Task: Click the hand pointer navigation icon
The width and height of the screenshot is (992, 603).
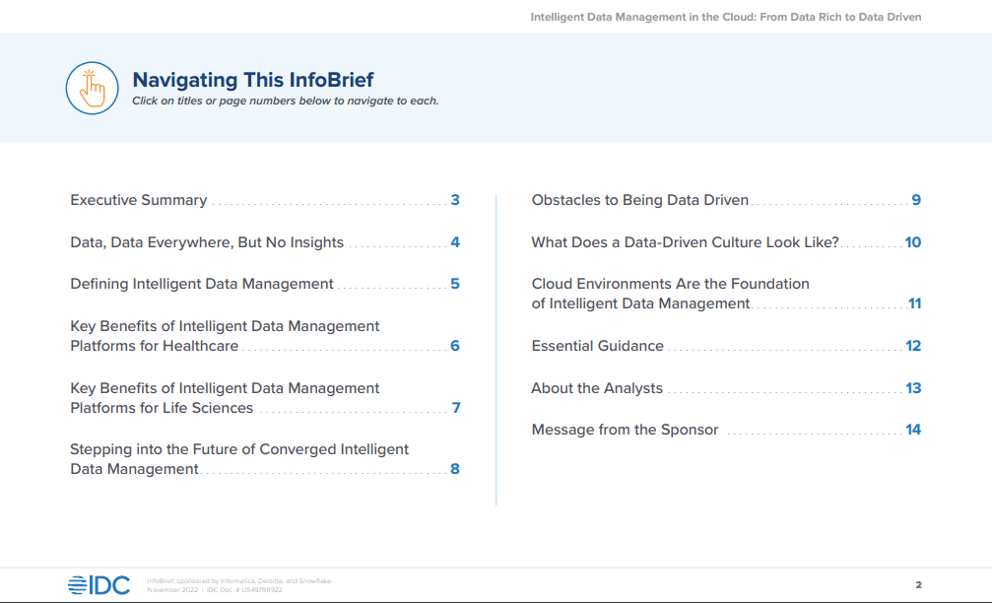Action: pos(92,88)
